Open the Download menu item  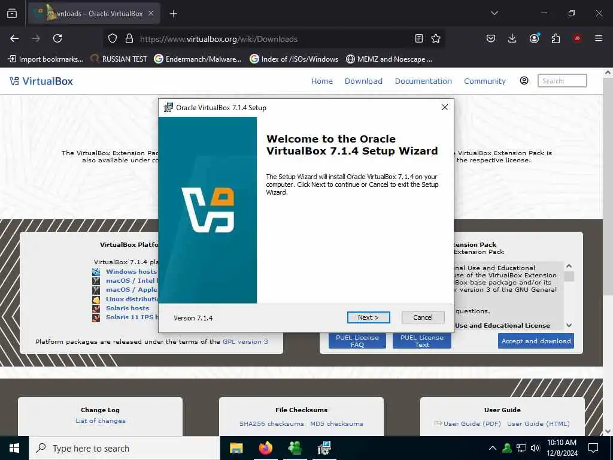[x=363, y=81]
